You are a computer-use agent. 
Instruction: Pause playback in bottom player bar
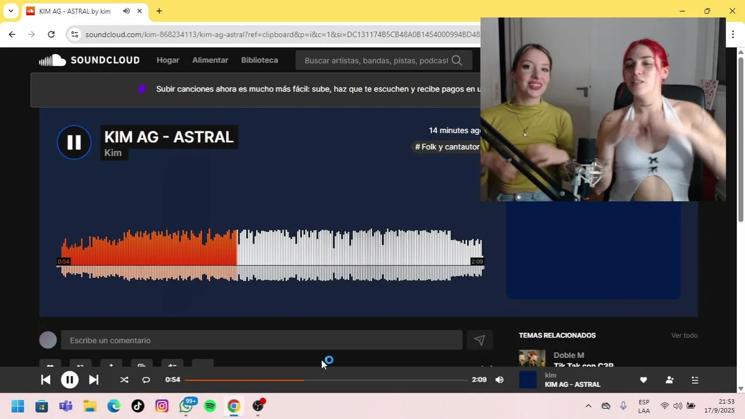point(69,380)
